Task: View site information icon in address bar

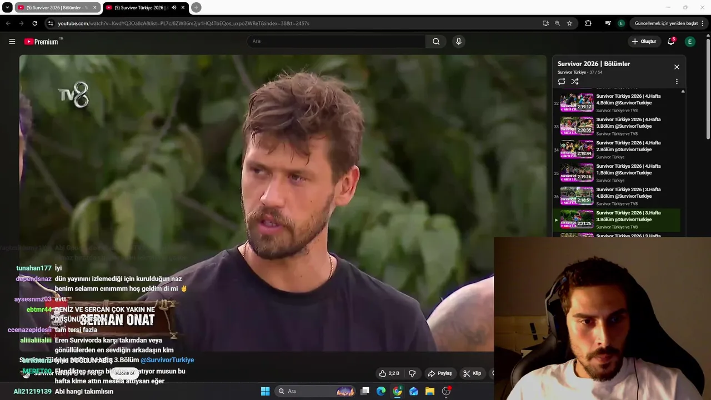Action: pyautogui.click(x=51, y=23)
